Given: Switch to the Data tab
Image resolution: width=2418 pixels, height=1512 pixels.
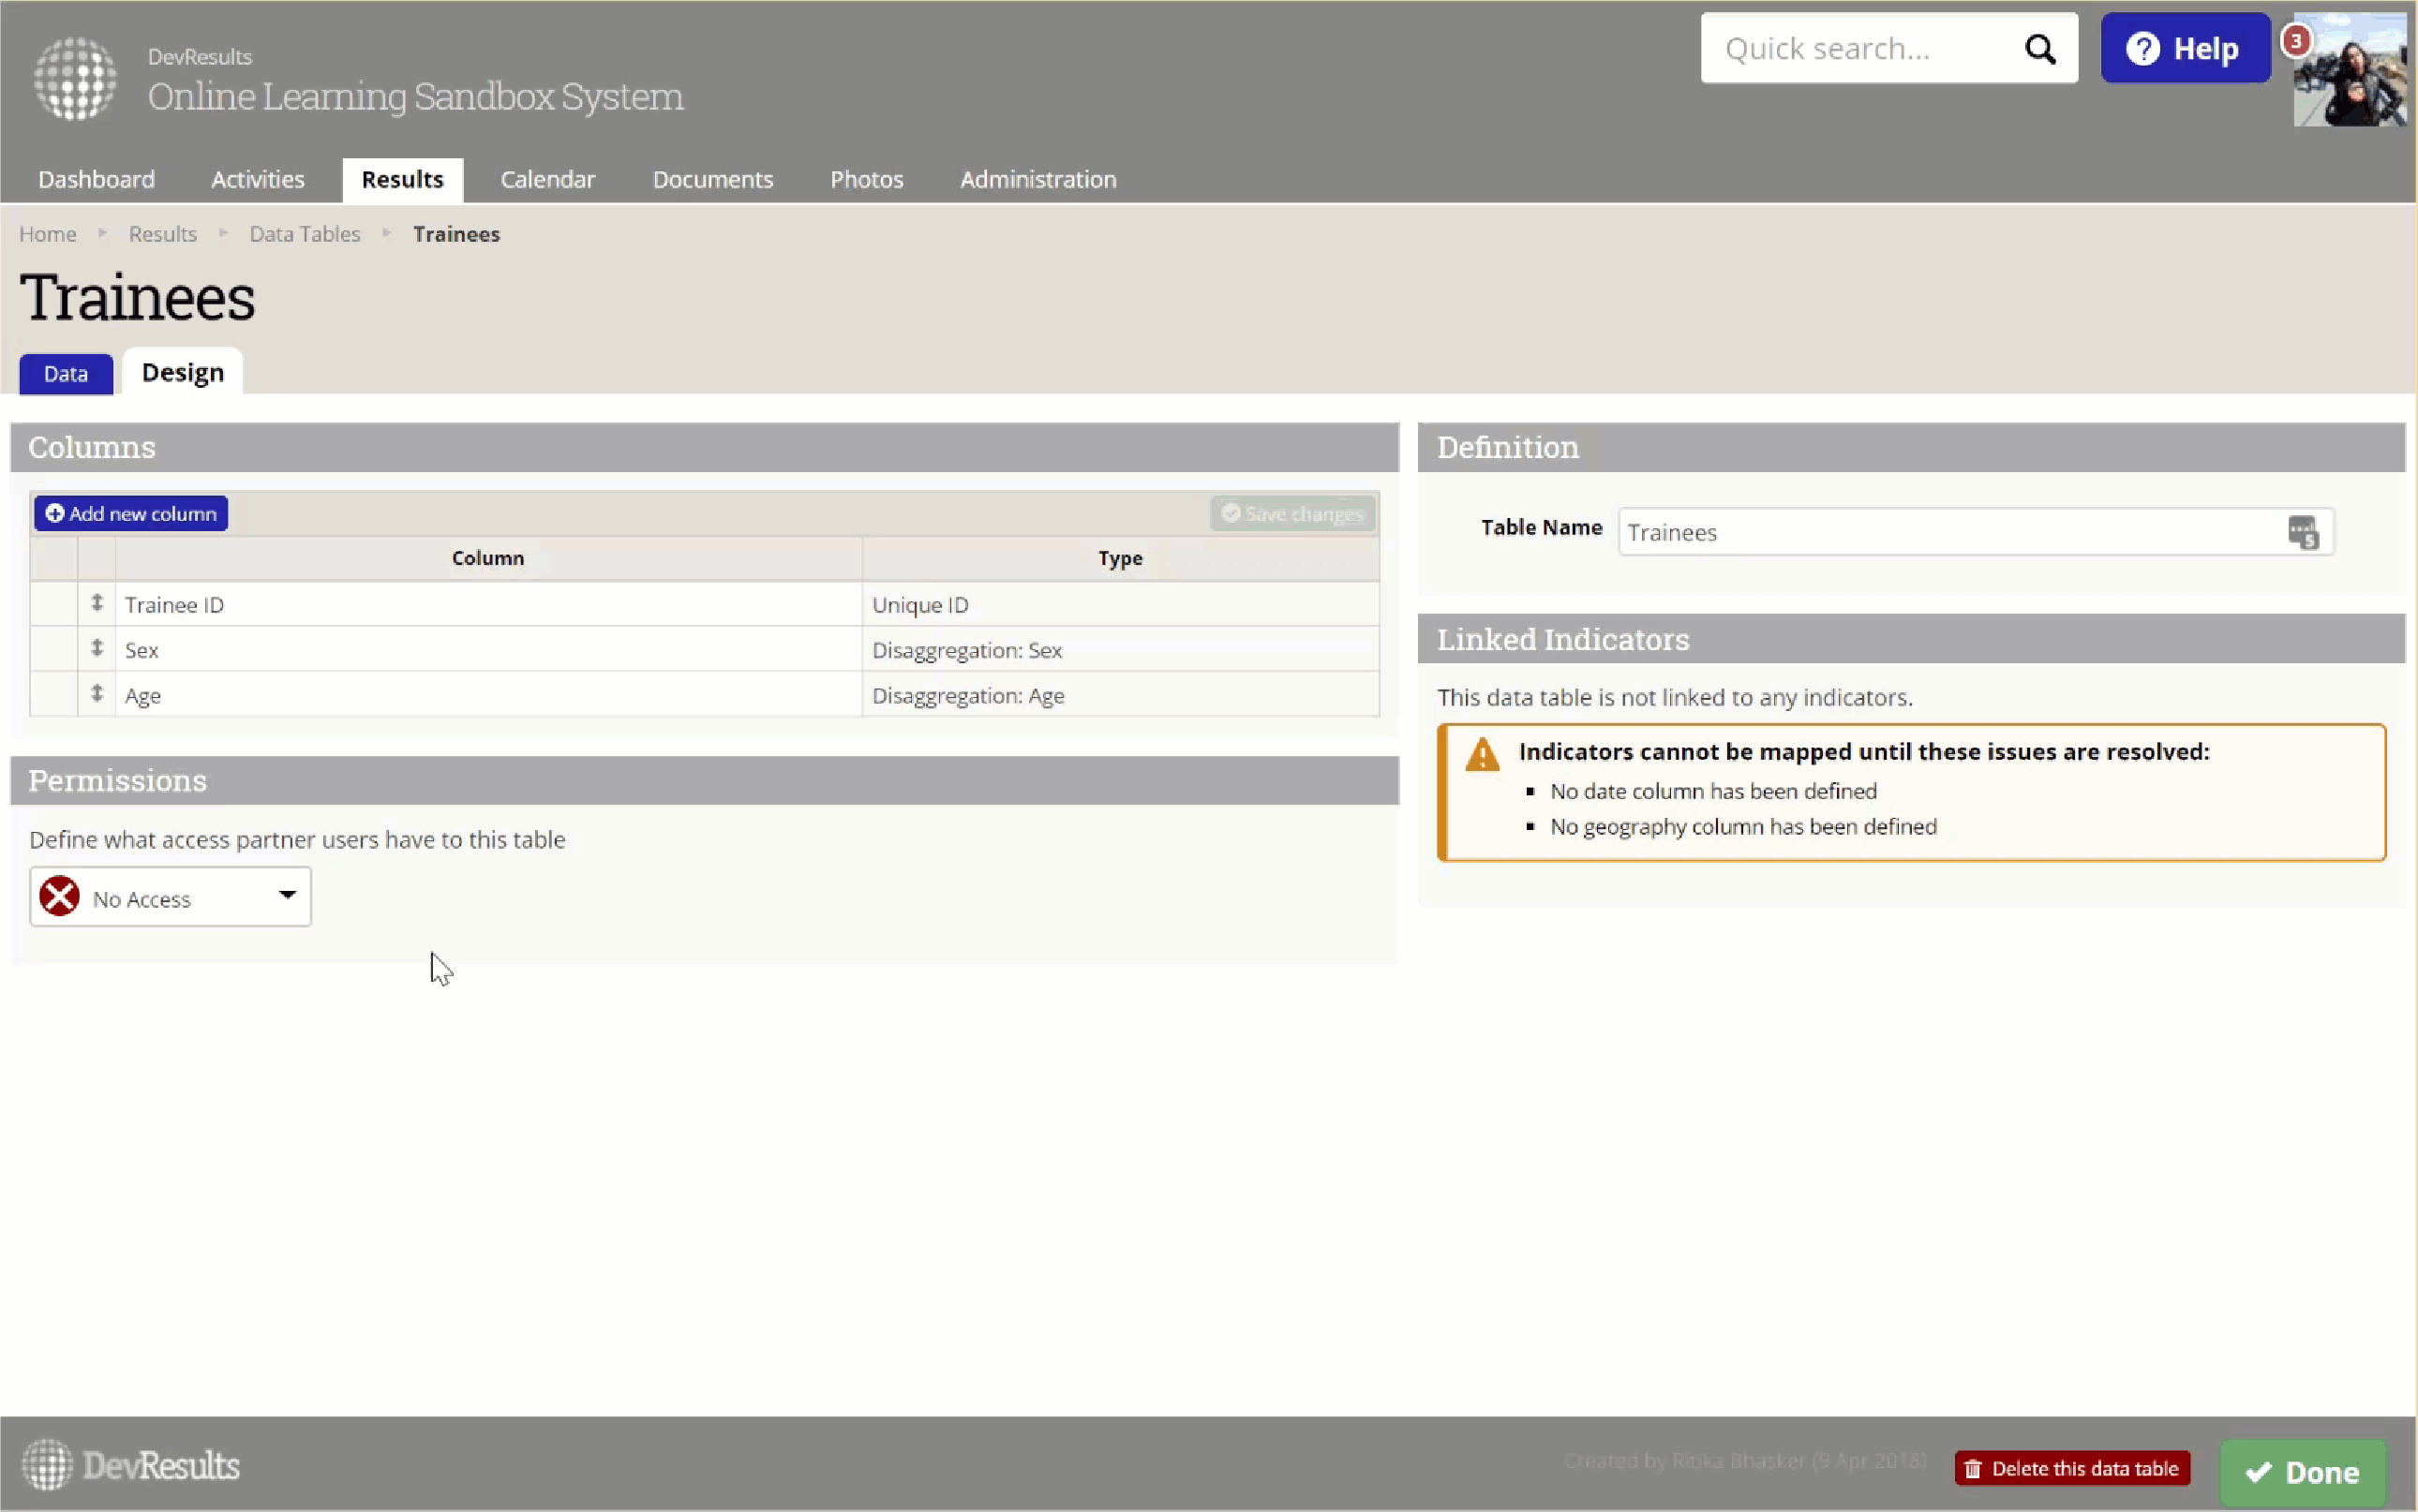Looking at the screenshot, I should [x=66, y=374].
